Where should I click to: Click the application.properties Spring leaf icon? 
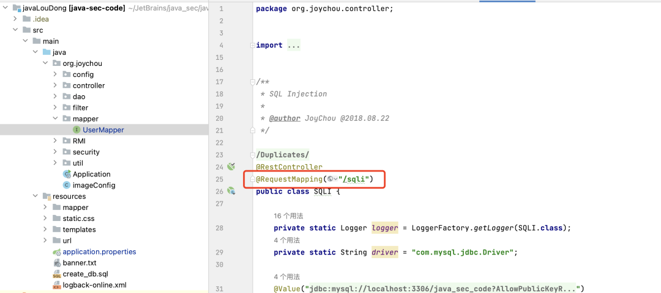tap(56, 252)
